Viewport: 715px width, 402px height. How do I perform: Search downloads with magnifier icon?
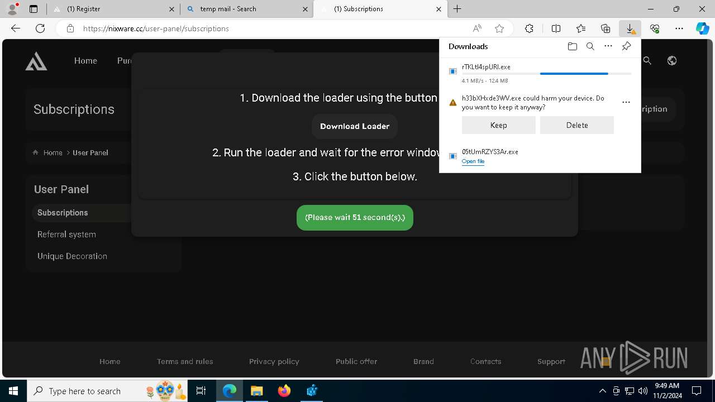590,46
